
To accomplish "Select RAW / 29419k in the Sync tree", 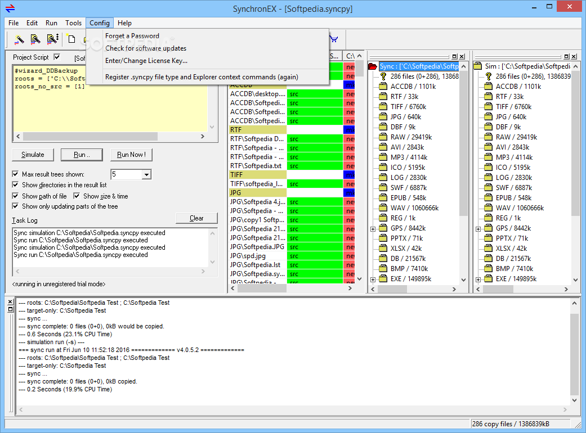I will (x=411, y=137).
